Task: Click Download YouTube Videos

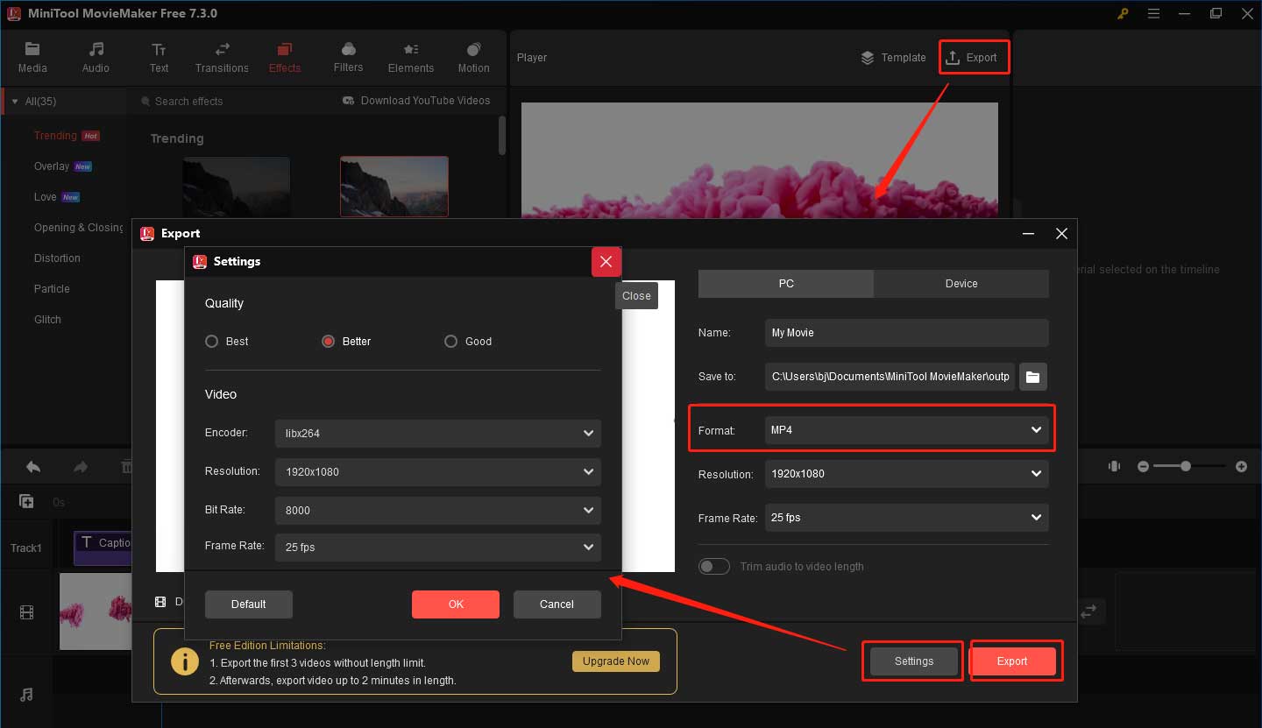Action: [416, 101]
